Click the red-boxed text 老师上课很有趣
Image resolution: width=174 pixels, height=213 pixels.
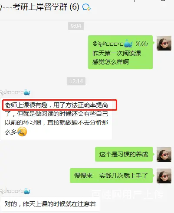click(x=26, y=105)
